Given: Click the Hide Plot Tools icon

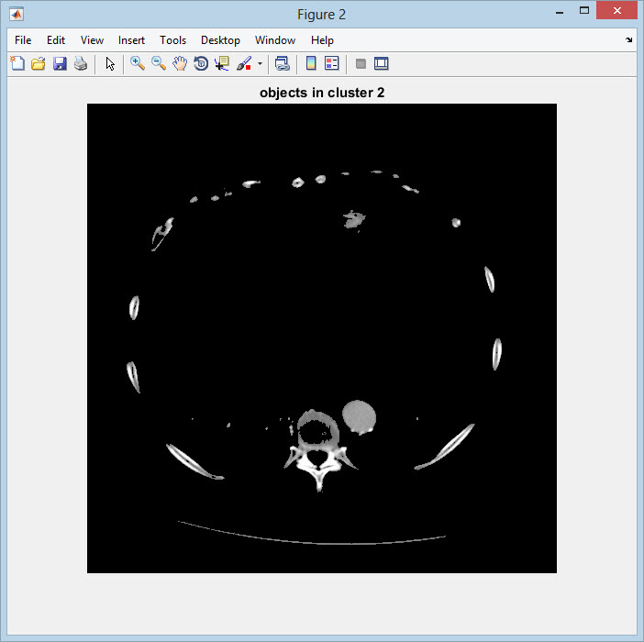Looking at the screenshot, I should (x=361, y=63).
